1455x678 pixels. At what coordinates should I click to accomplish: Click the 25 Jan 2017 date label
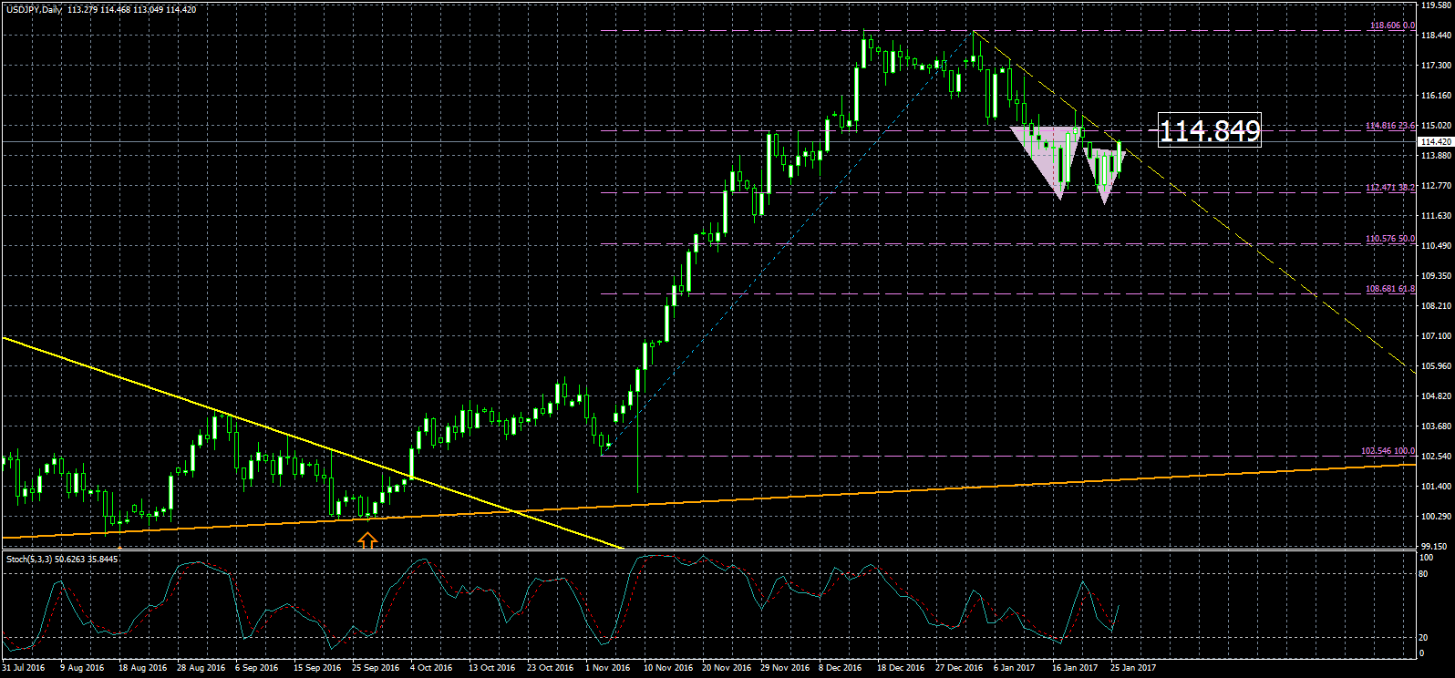[1132, 668]
